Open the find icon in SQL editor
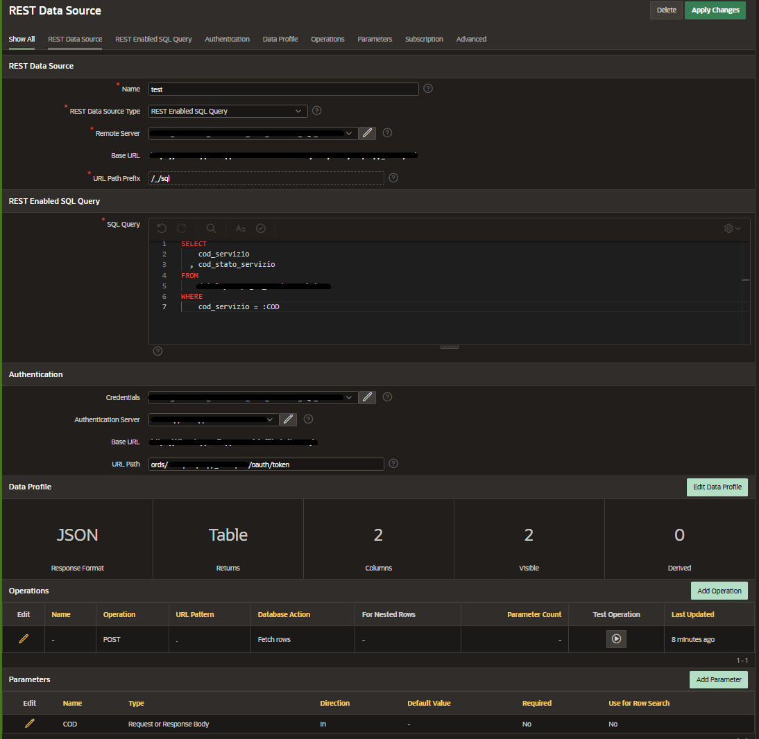The height and width of the screenshot is (739, 759). pyautogui.click(x=211, y=228)
